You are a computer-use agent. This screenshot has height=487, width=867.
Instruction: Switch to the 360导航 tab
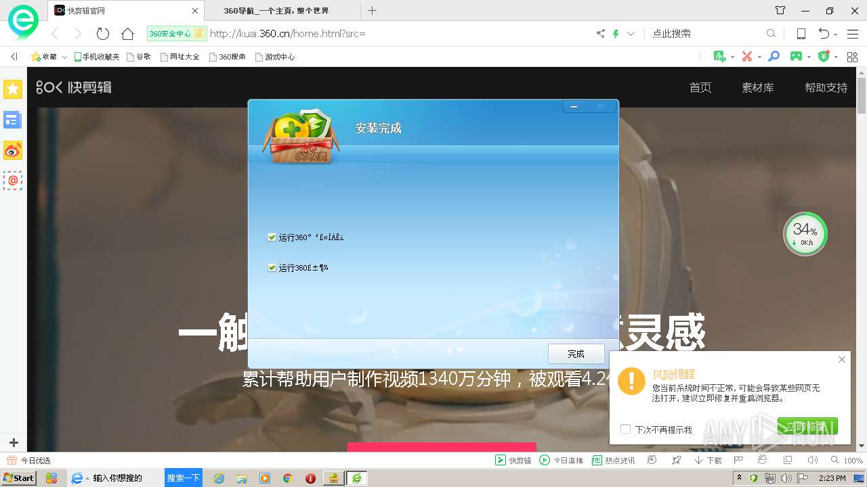282,11
